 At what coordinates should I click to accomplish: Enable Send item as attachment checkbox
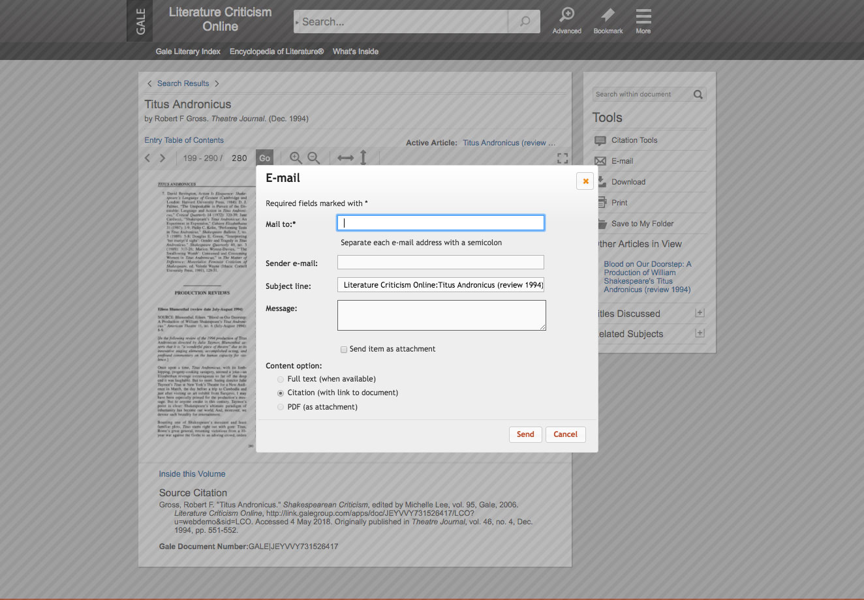[x=344, y=350]
